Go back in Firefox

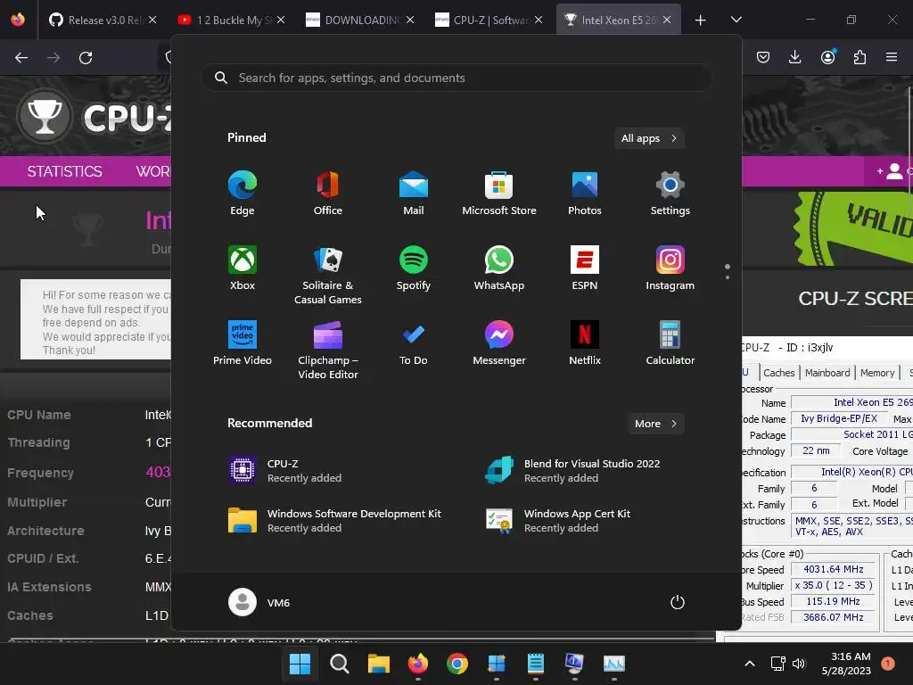point(21,57)
